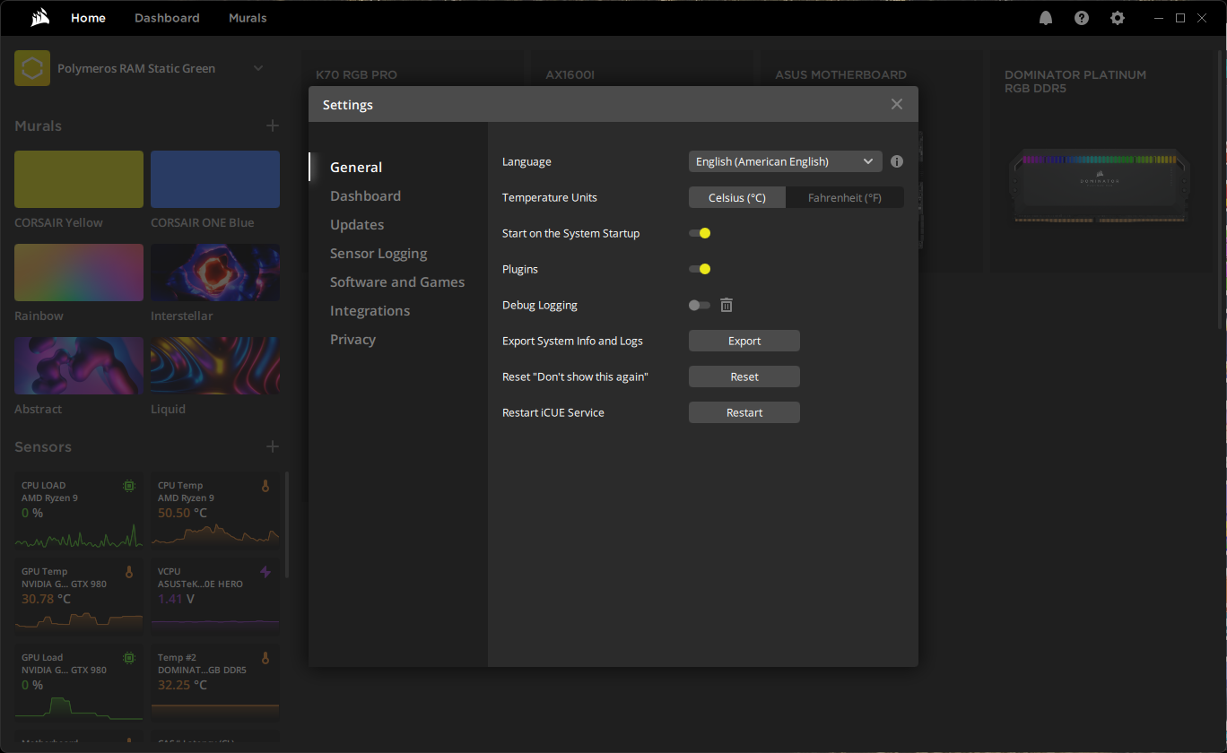Click the language info icon
This screenshot has width=1227, height=753.
click(x=897, y=162)
